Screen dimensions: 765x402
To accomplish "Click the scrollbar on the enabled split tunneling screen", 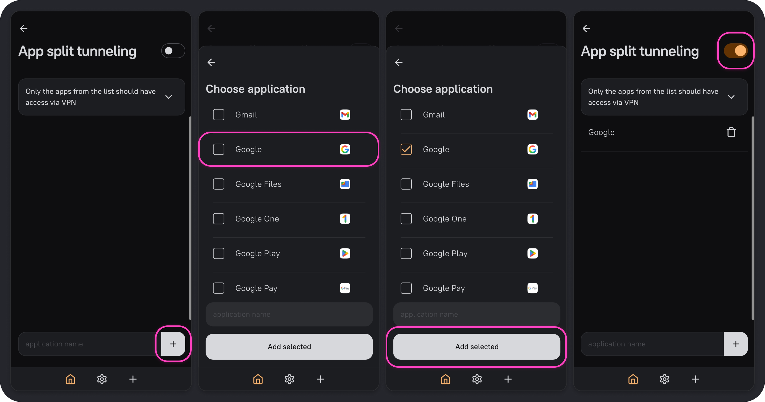I will 752,218.
